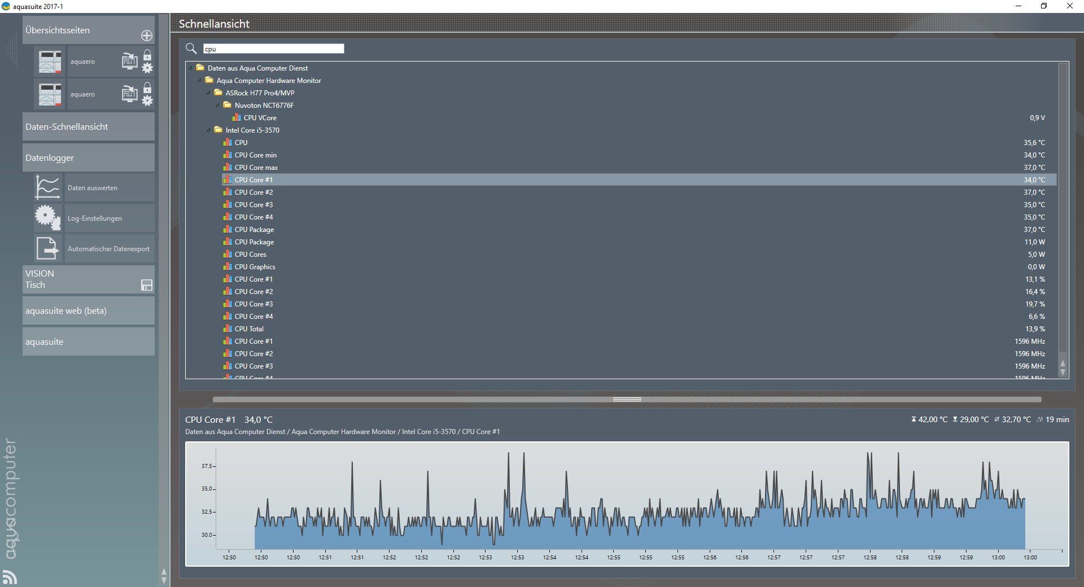Select the CPU Core min sensor row
Image resolution: width=1084 pixels, height=587 pixels.
click(x=639, y=155)
